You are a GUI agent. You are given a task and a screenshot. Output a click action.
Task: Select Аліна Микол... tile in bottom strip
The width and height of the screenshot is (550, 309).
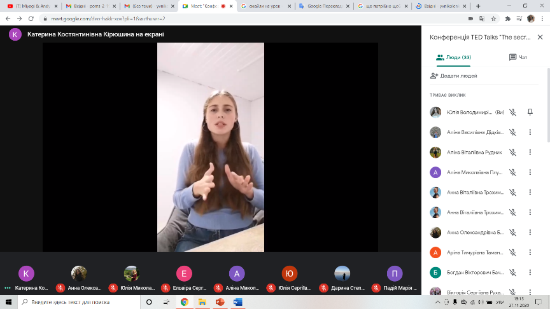tap(237, 279)
